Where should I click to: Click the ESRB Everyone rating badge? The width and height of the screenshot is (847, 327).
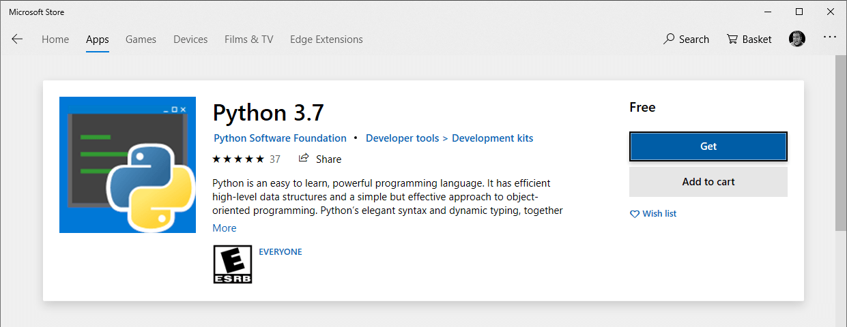coord(233,264)
